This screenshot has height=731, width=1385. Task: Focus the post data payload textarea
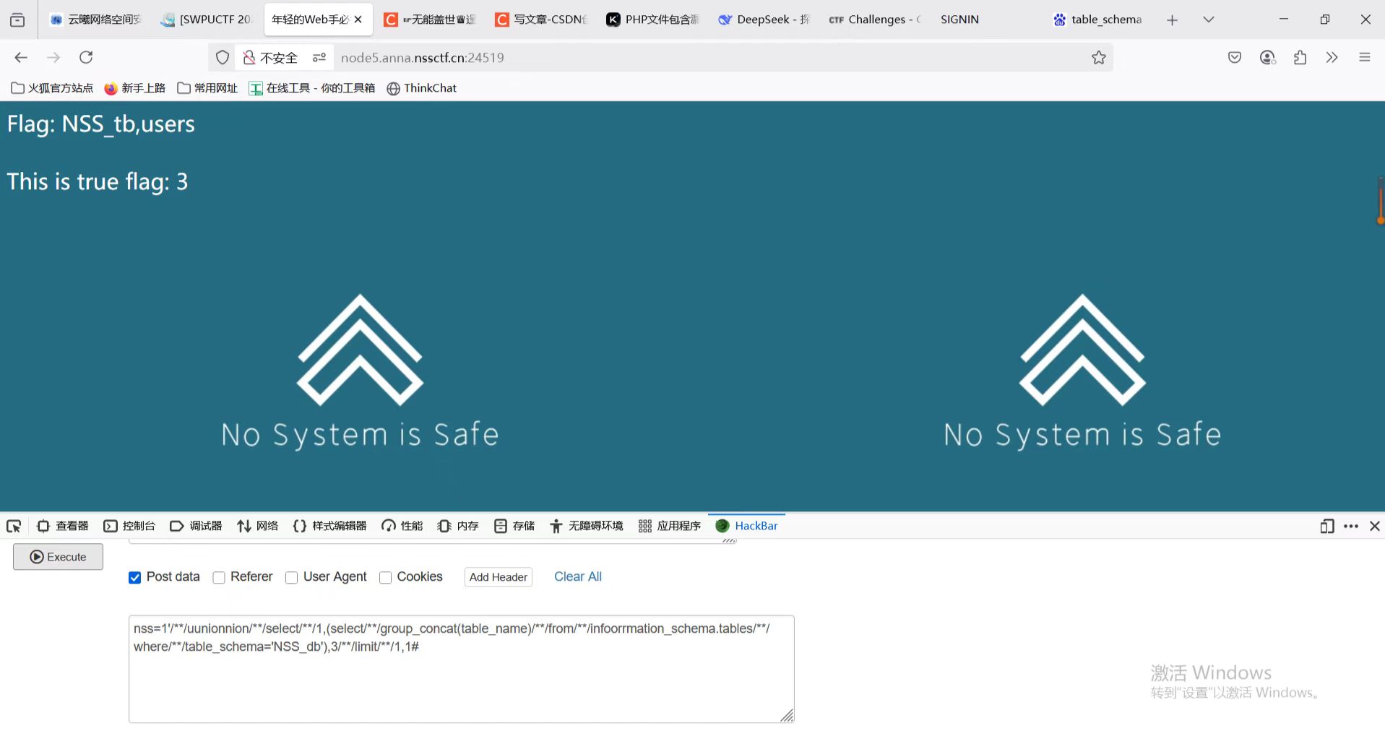click(x=461, y=669)
